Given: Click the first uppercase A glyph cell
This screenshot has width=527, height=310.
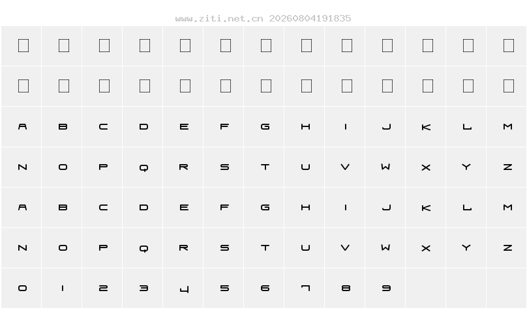Looking at the screenshot, I should [22, 127].
